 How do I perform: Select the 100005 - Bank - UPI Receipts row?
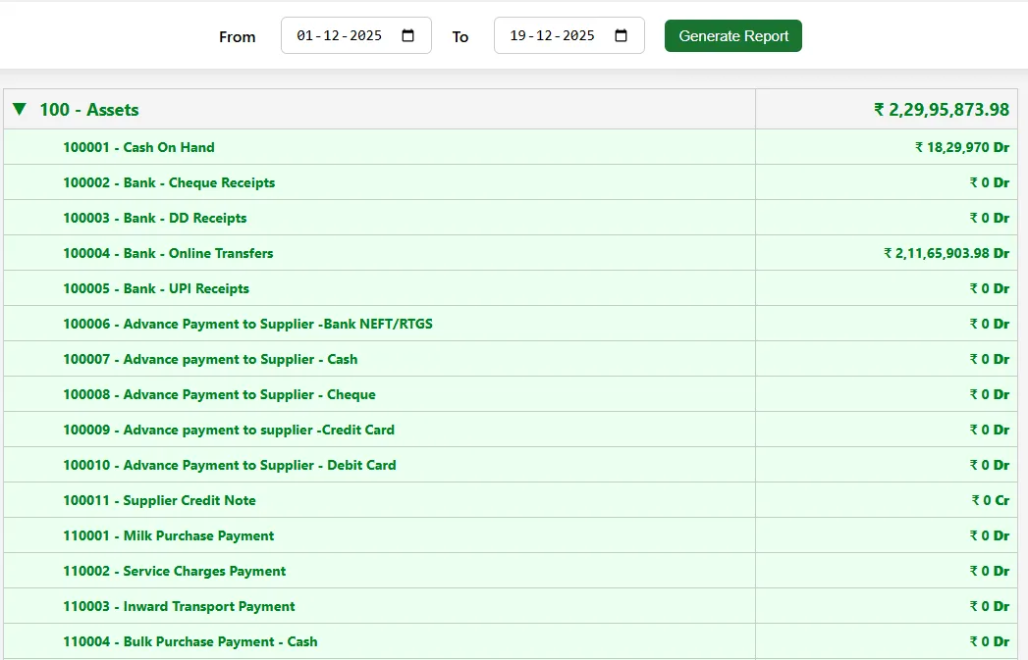510,288
